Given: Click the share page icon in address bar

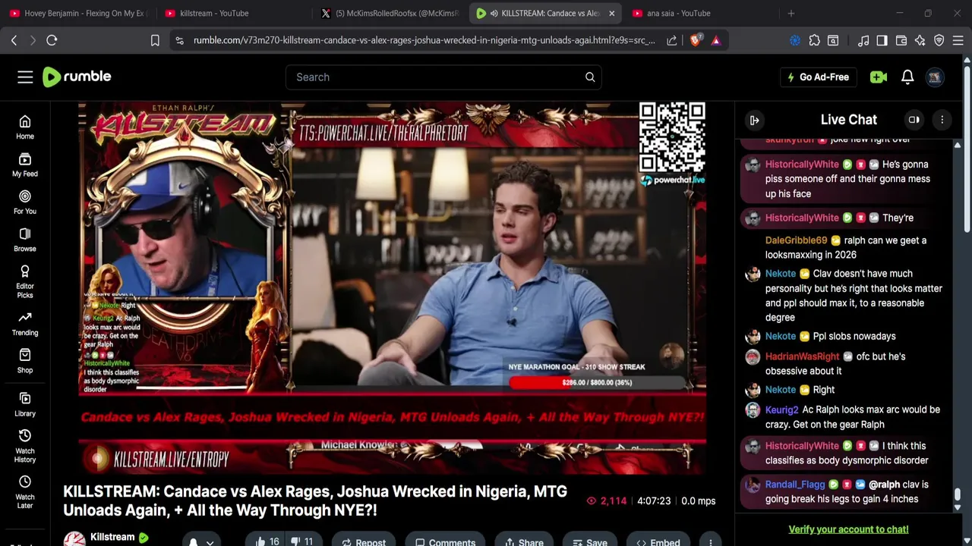Looking at the screenshot, I should pos(672,40).
